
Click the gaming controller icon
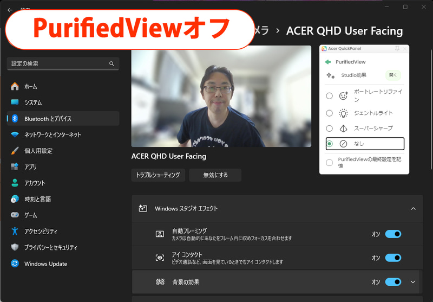15,215
